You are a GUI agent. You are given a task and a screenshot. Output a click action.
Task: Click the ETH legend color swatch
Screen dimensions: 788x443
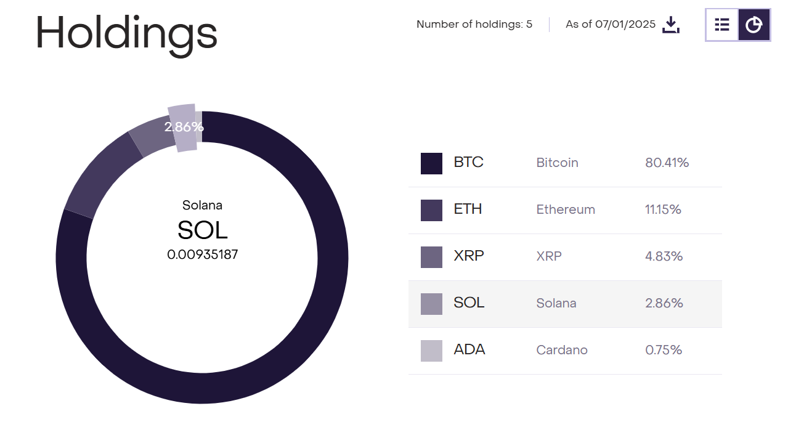[431, 210]
